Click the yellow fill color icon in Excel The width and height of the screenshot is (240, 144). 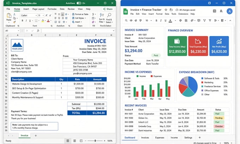pyautogui.click(x=43, y=21)
